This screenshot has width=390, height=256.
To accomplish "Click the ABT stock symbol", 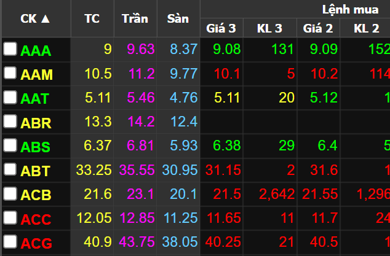I will pyautogui.click(x=36, y=171).
